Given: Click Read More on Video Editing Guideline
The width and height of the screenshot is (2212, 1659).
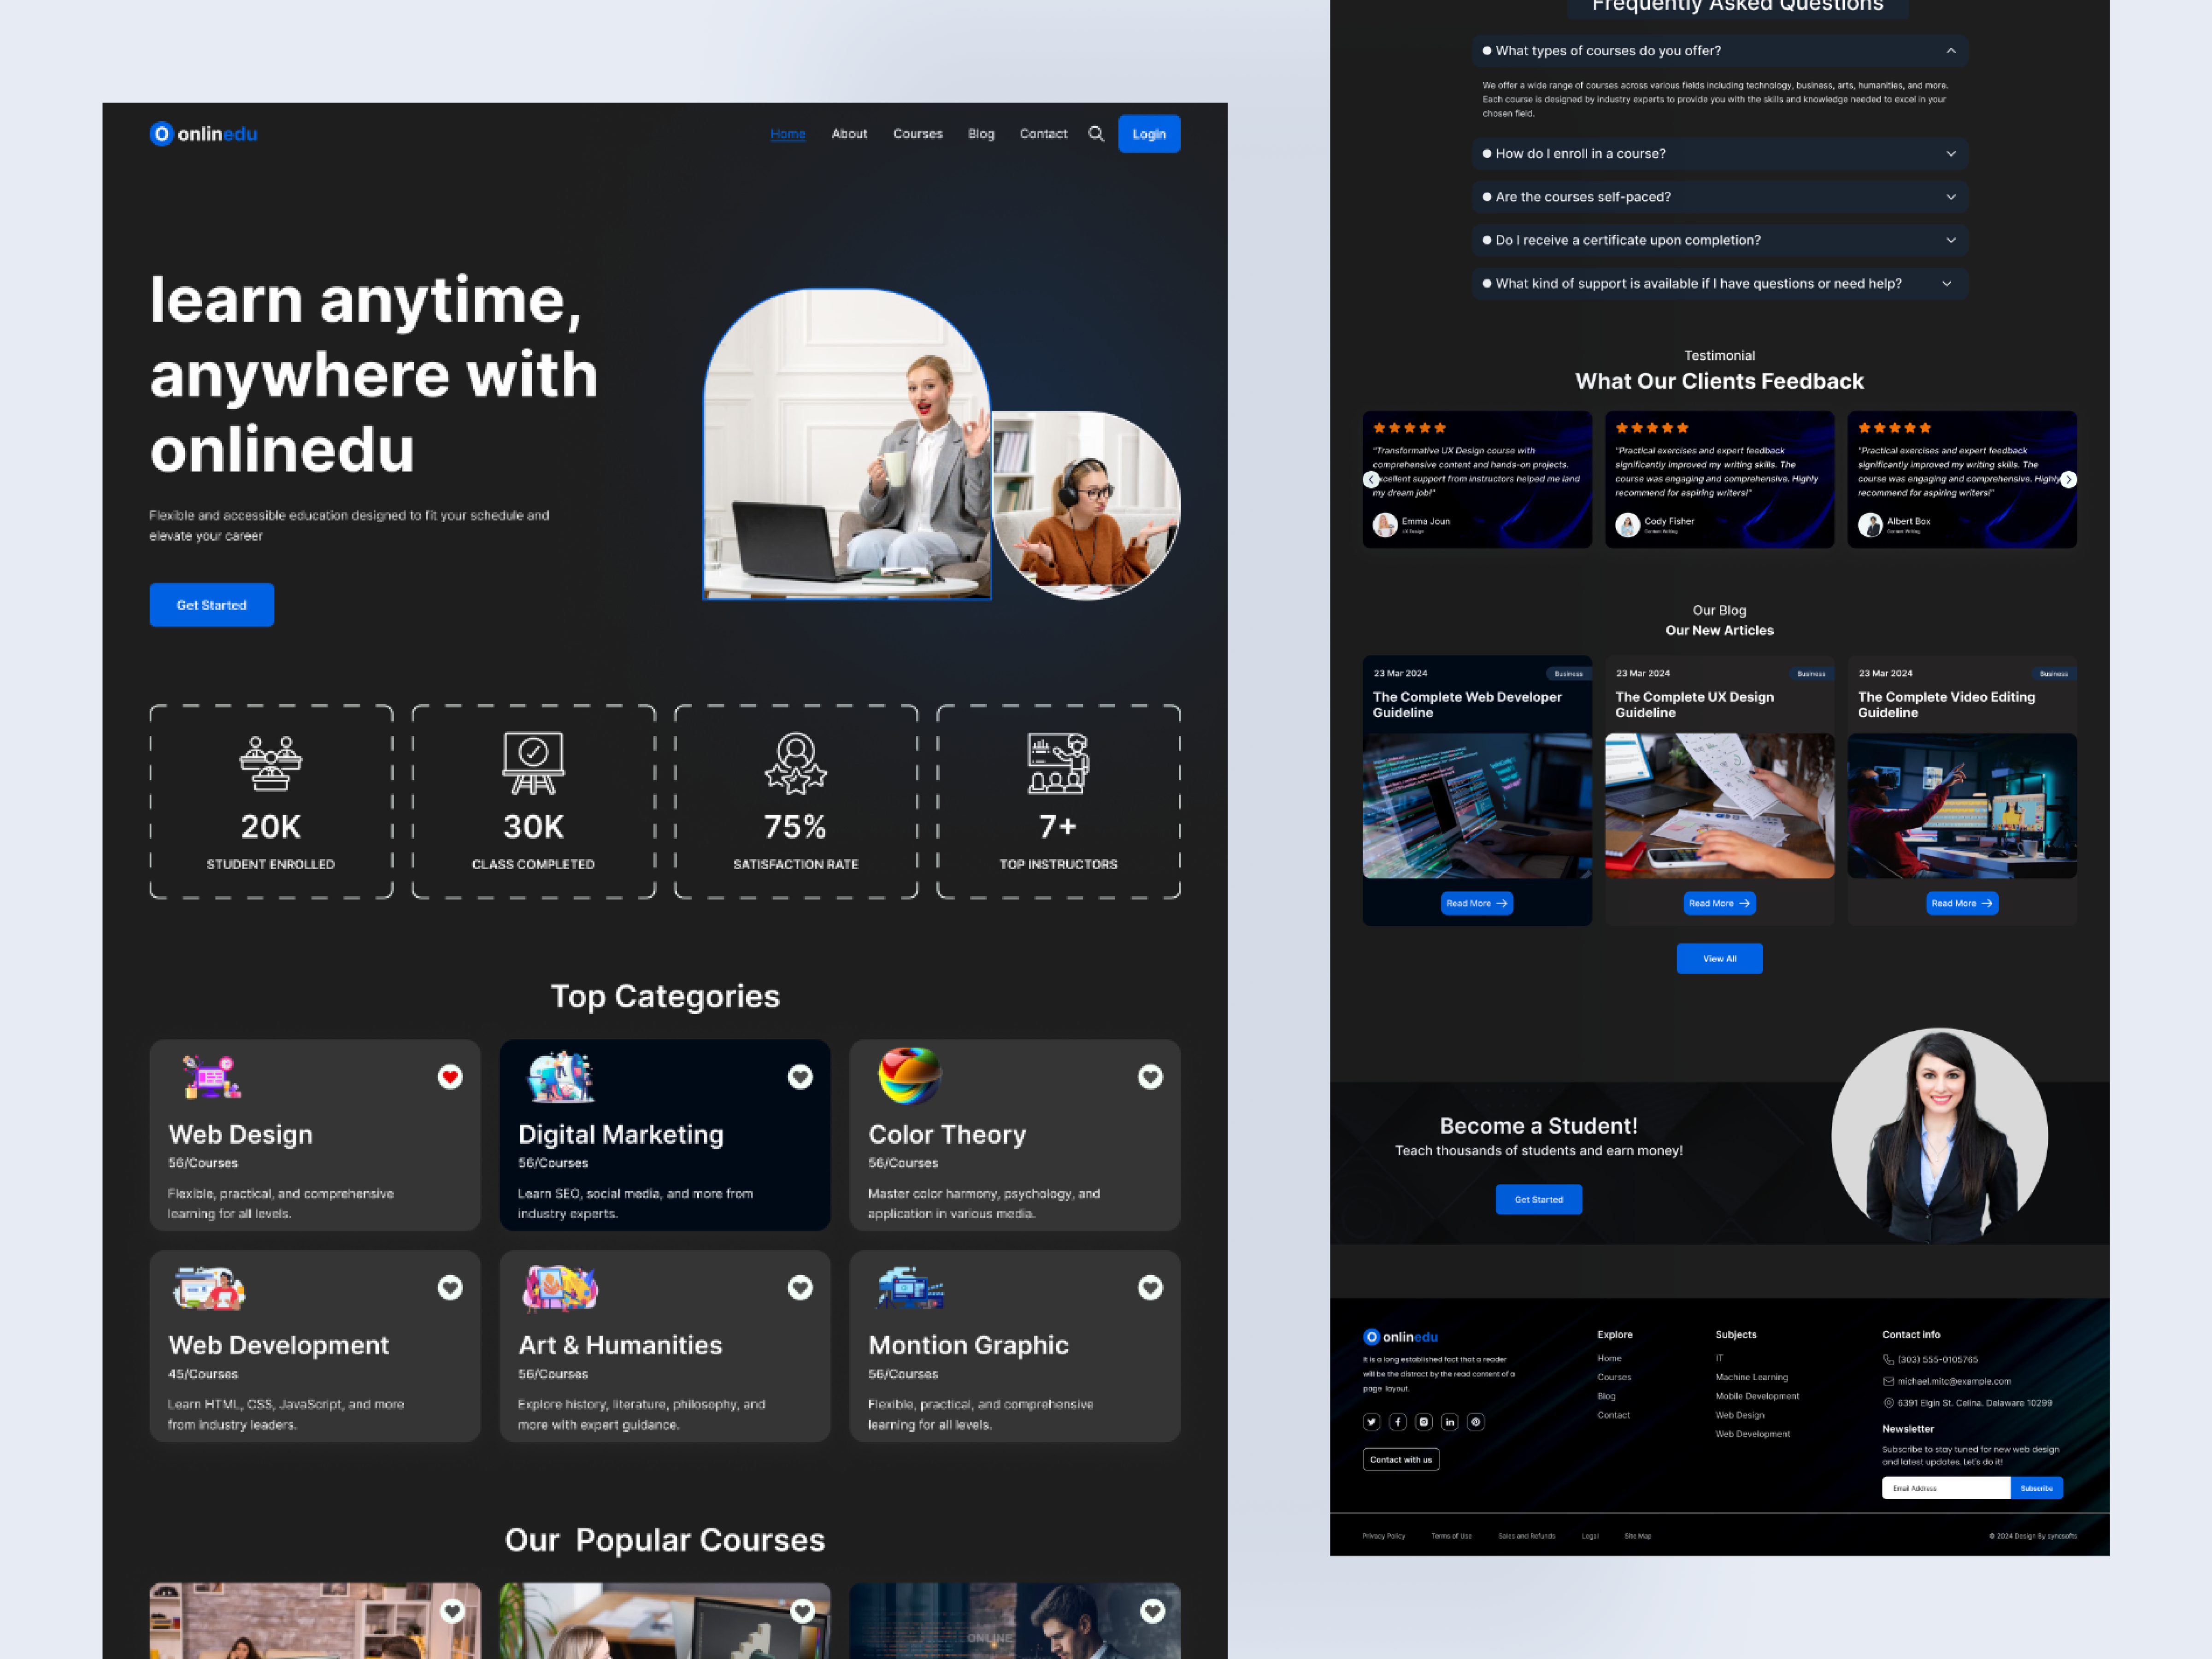Looking at the screenshot, I should (1962, 904).
